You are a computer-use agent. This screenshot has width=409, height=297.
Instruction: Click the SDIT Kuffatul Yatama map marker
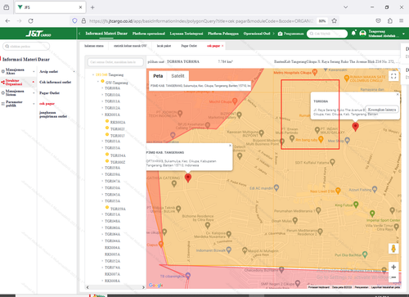coord(332,162)
